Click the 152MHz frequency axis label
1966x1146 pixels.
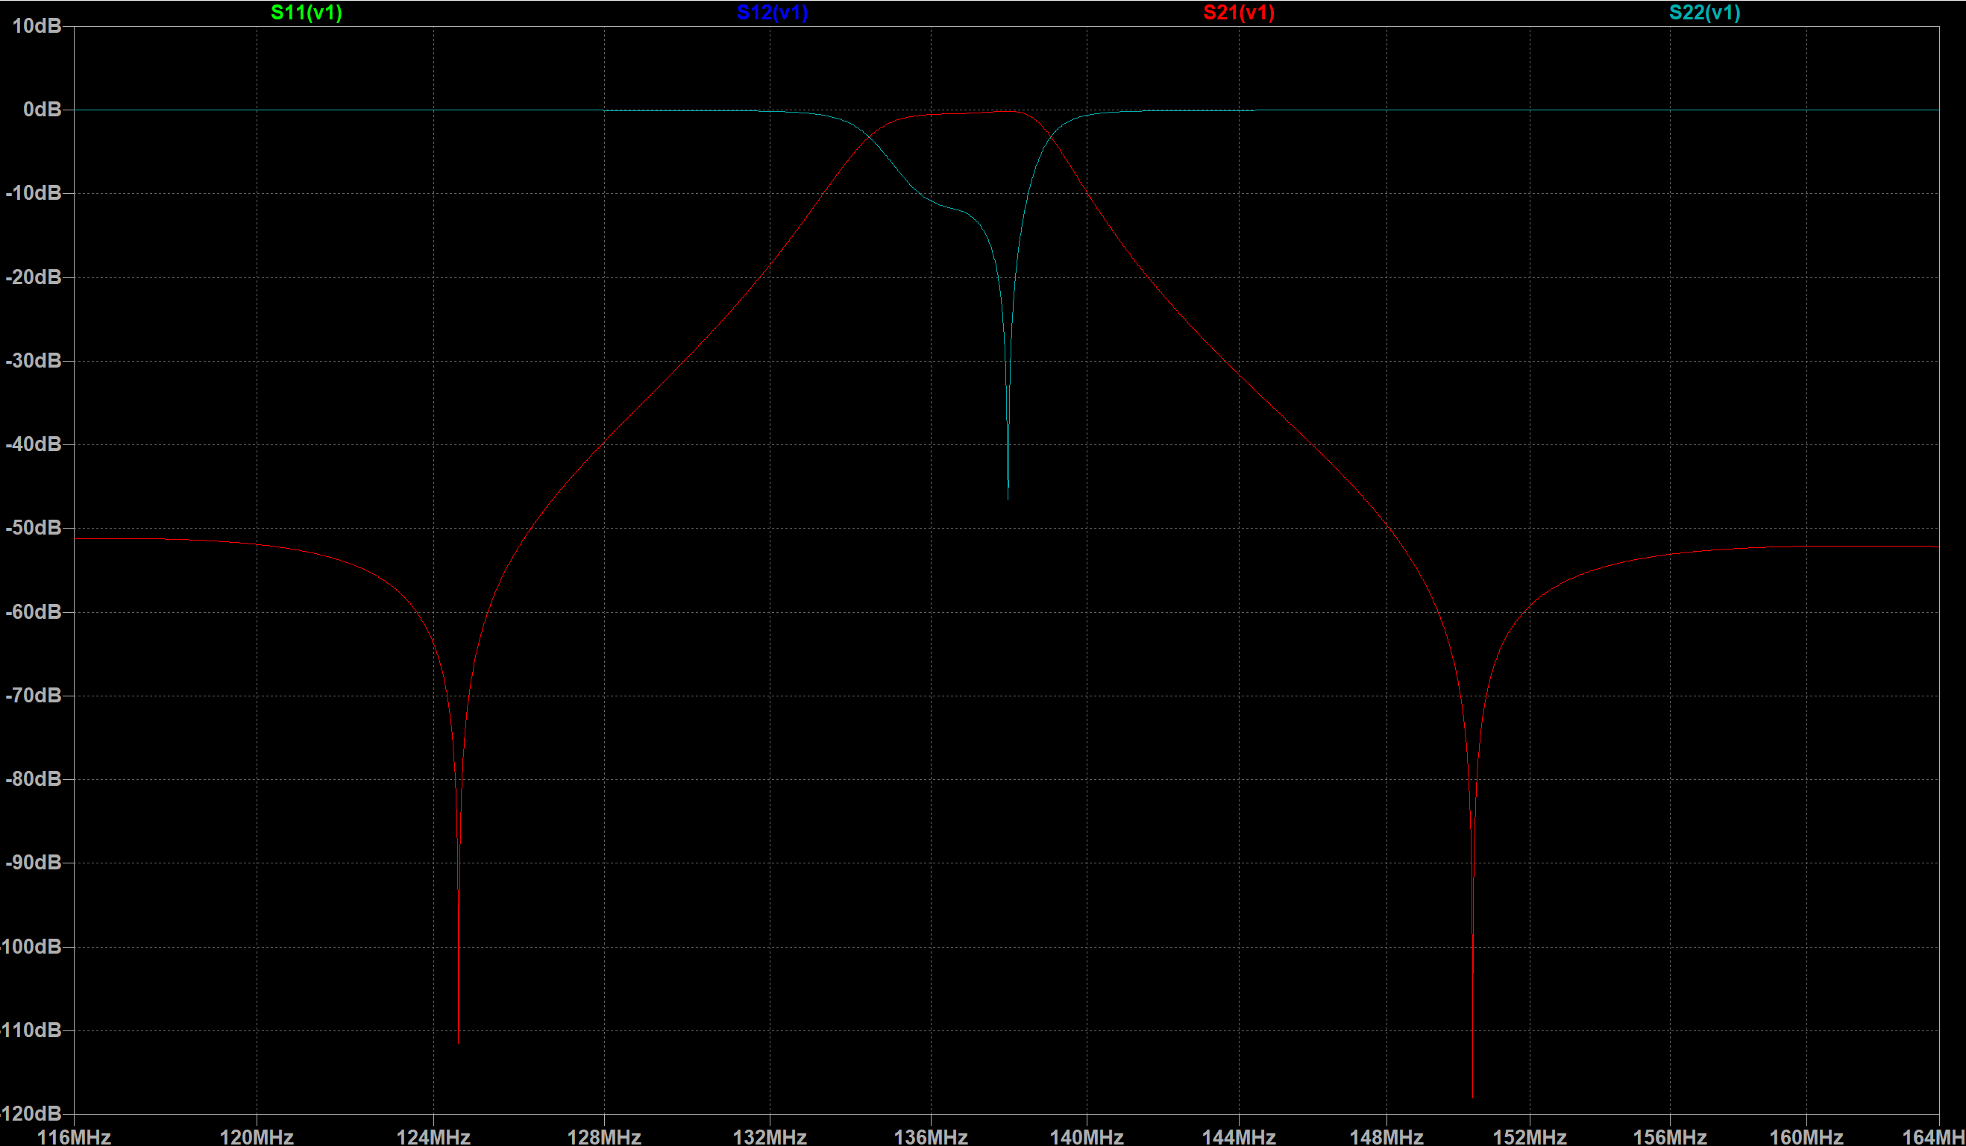click(1530, 1136)
